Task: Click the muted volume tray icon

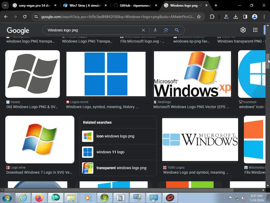Action: coord(243,198)
